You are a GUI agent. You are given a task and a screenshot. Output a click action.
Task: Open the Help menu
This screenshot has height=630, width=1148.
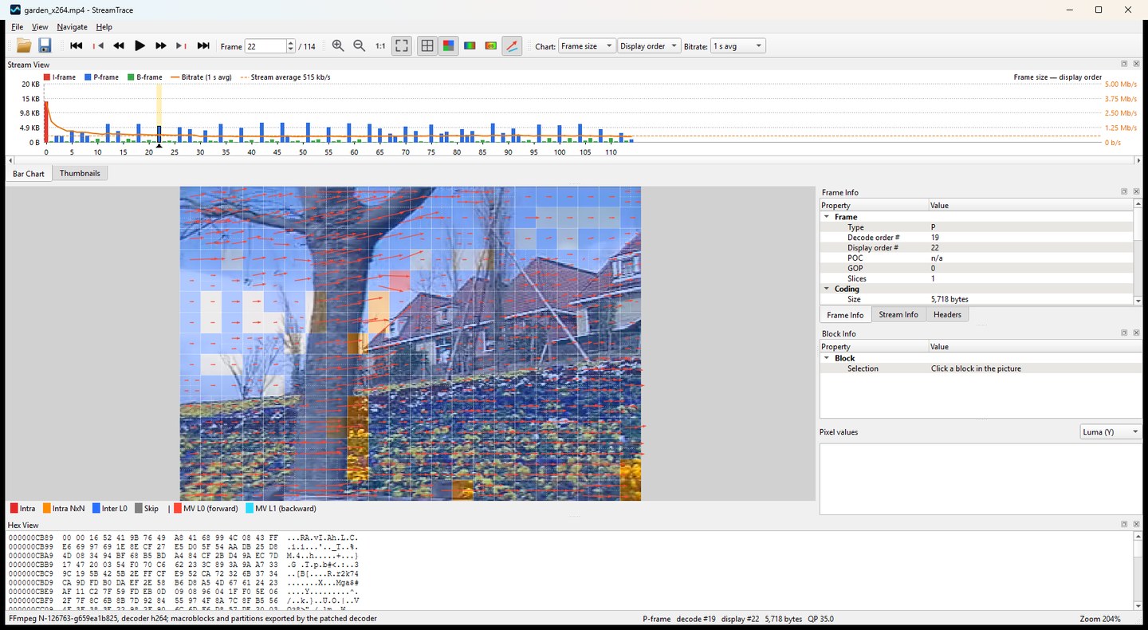point(104,27)
